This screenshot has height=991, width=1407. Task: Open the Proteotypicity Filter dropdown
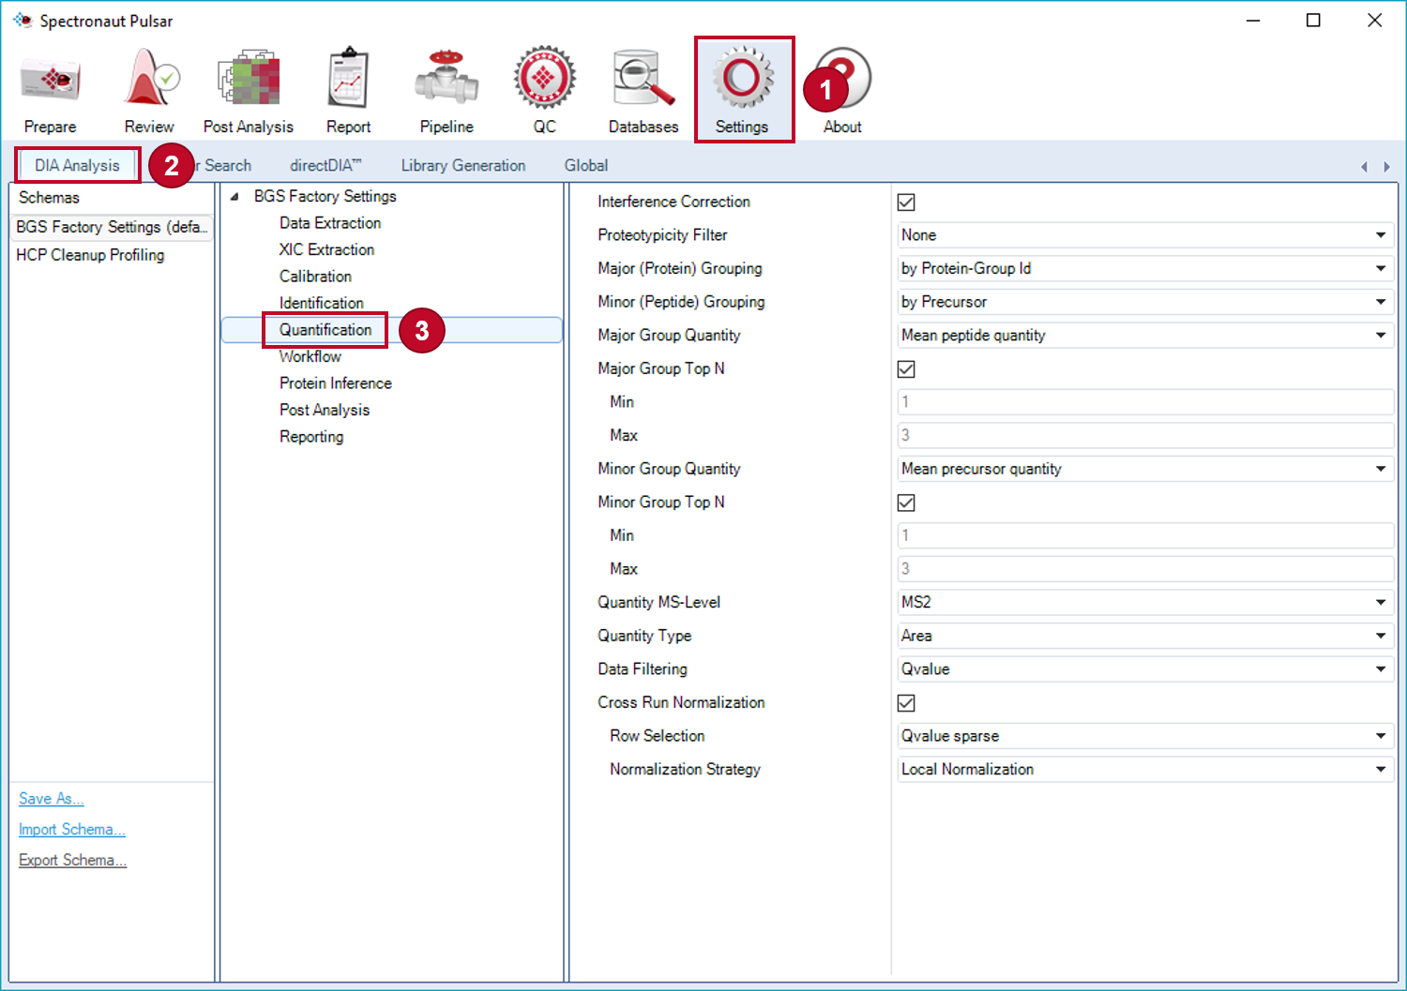tap(1145, 235)
